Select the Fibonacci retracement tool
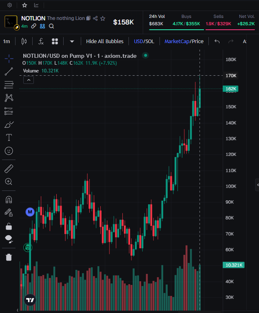 coord(9,85)
